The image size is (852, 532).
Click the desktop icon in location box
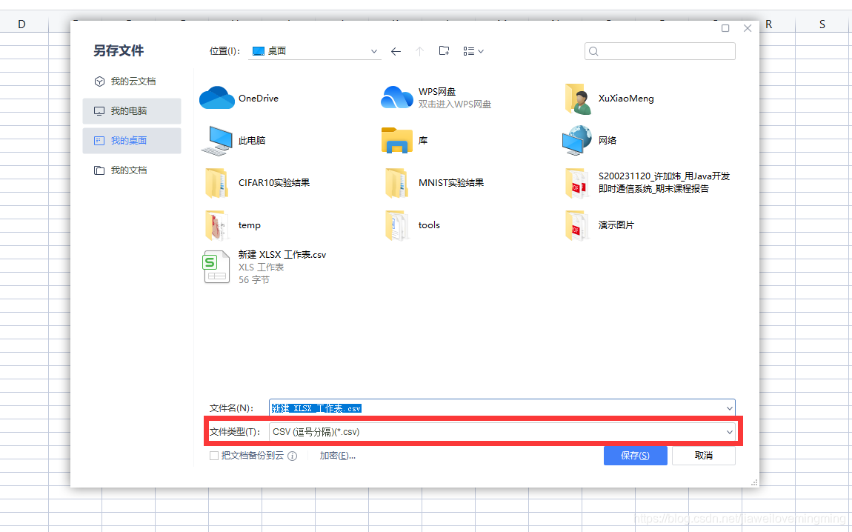tap(259, 50)
